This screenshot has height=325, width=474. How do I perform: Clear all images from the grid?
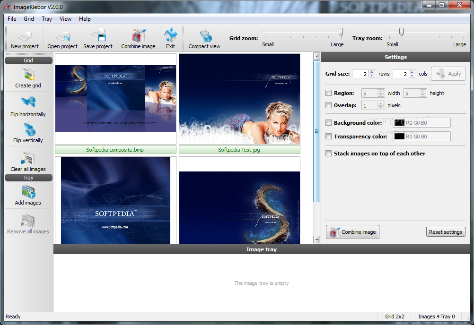(28, 162)
